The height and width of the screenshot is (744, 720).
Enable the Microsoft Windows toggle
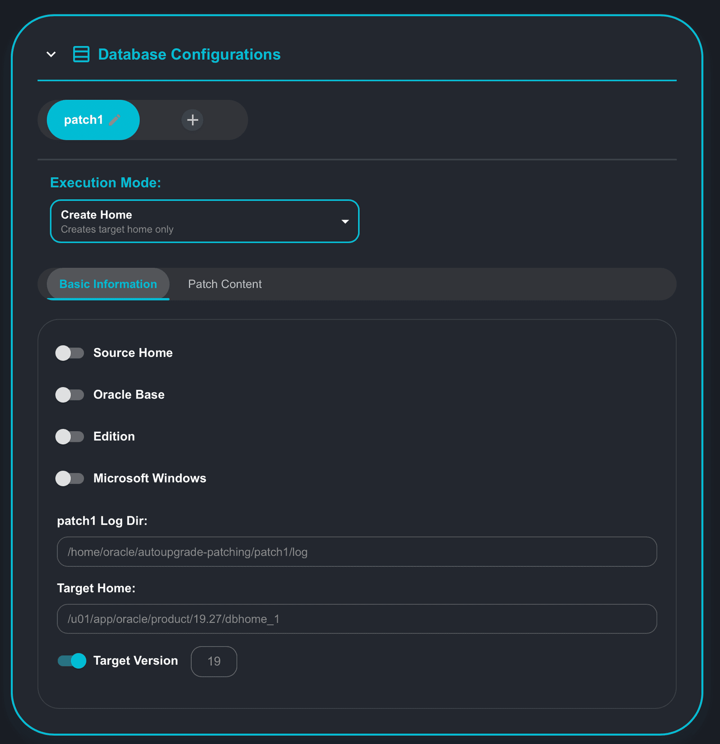70,478
